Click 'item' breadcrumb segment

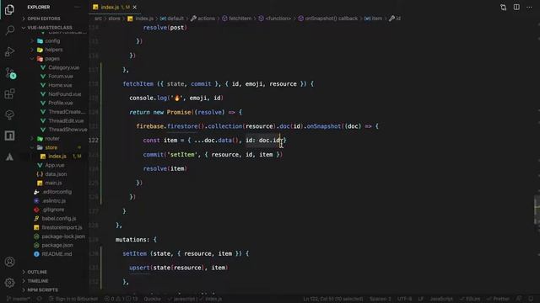click(377, 19)
